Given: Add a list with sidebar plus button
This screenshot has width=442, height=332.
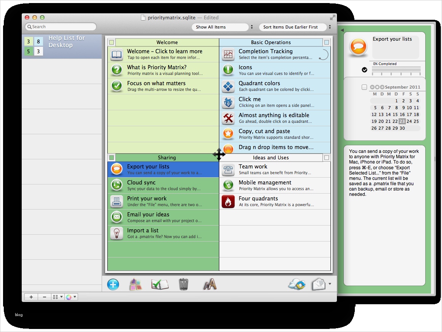Looking at the screenshot, I should [31, 297].
